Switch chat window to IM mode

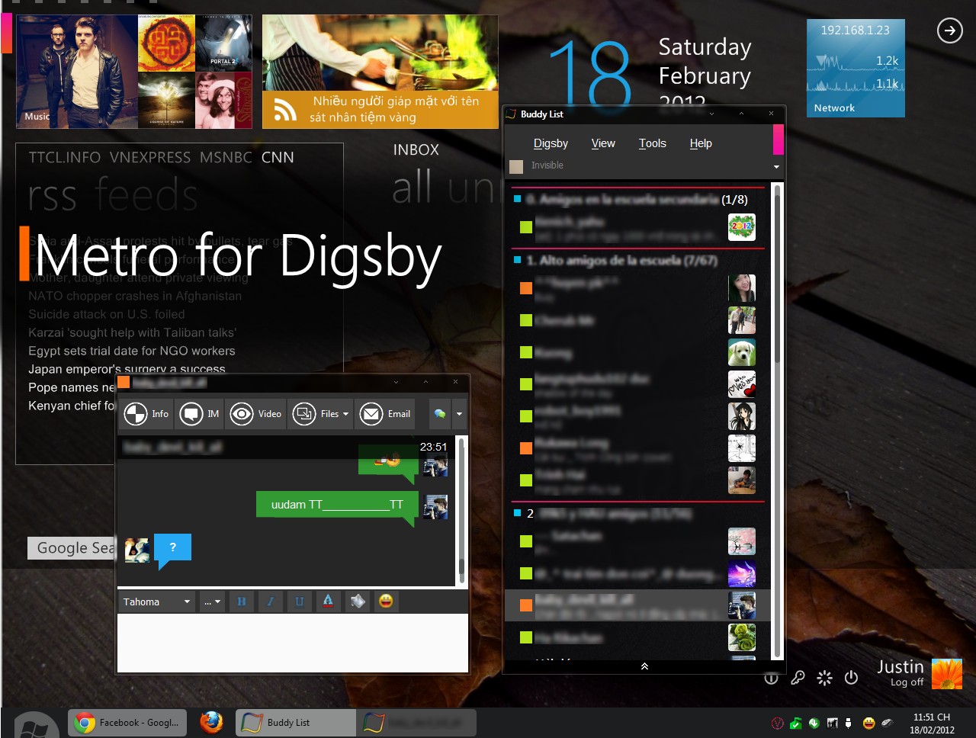(200, 414)
